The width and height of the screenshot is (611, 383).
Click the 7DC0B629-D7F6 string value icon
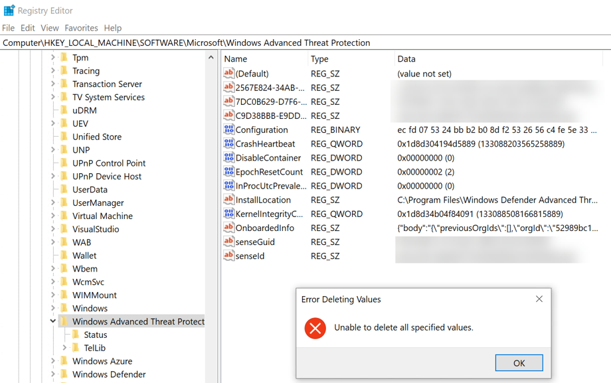tap(228, 102)
